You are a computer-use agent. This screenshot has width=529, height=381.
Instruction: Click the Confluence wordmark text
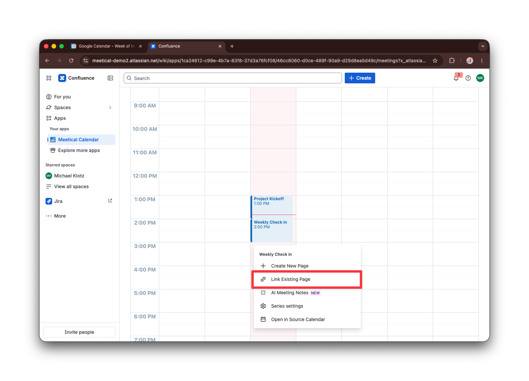click(81, 78)
